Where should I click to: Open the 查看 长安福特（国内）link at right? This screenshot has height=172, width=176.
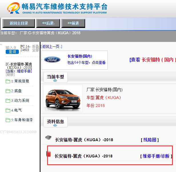153,60
